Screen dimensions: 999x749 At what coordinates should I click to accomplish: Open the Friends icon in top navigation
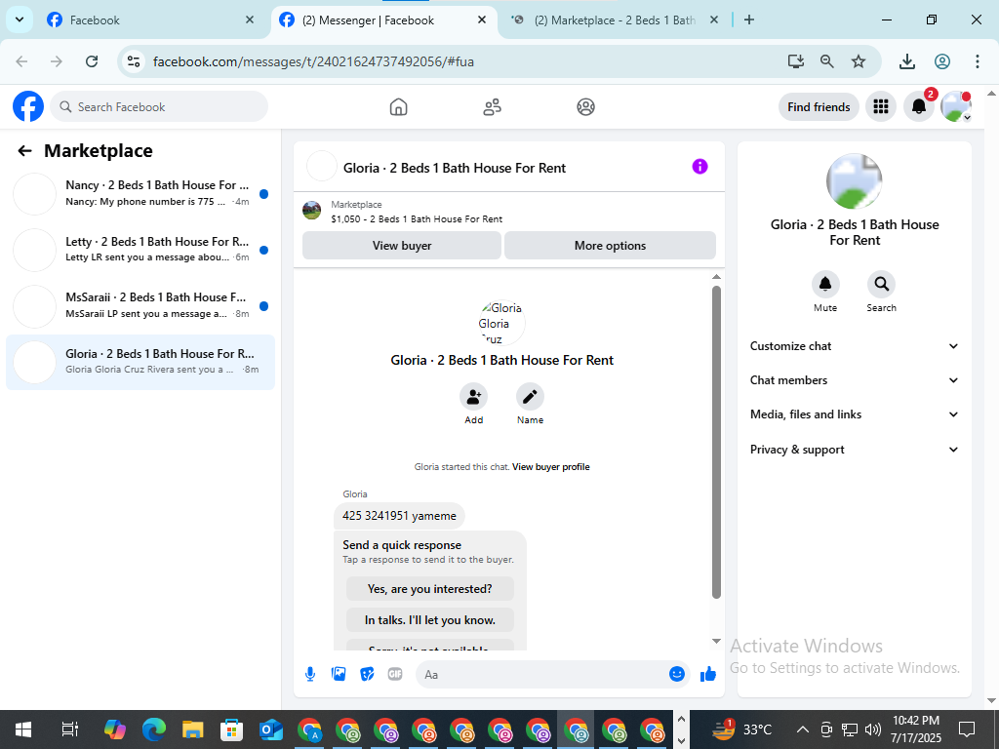pyautogui.click(x=492, y=107)
